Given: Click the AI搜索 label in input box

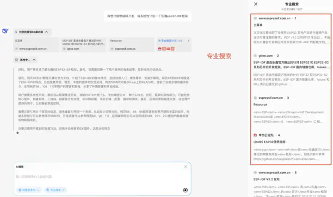Looking at the screenshot, I should pyautogui.click(x=19, y=167).
